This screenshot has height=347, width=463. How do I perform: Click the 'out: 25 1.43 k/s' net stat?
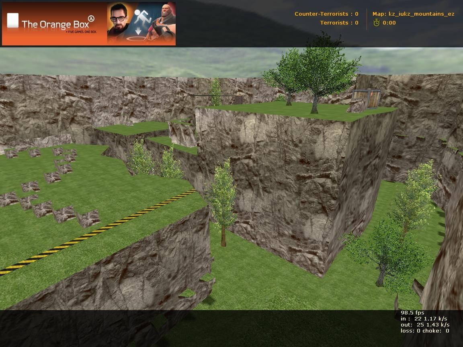[425, 325]
